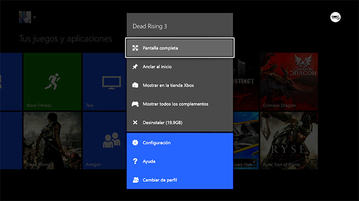359x201 pixels.
Task: Click the pin icon beside Anclar
Action: coord(135,67)
